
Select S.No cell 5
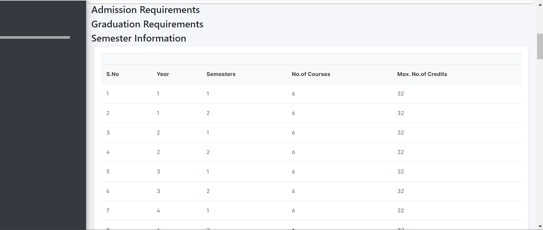108,172
